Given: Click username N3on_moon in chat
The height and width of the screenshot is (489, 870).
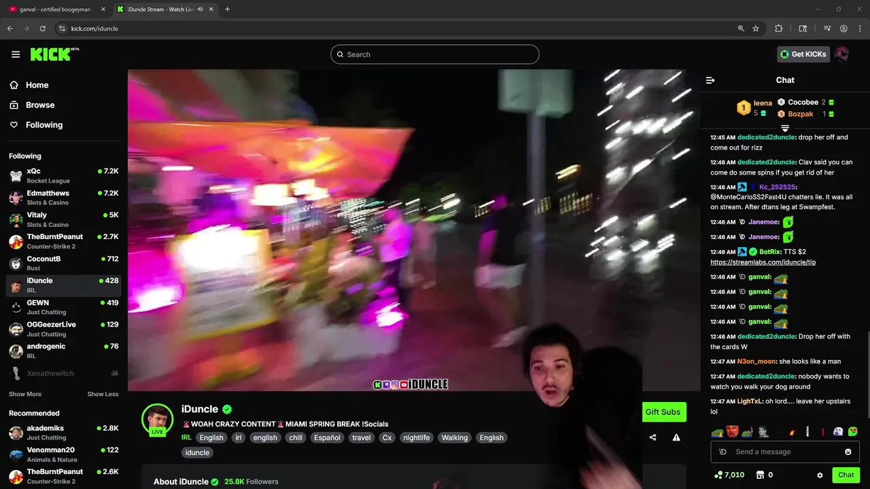Looking at the screenshot, I should (756, 361).
